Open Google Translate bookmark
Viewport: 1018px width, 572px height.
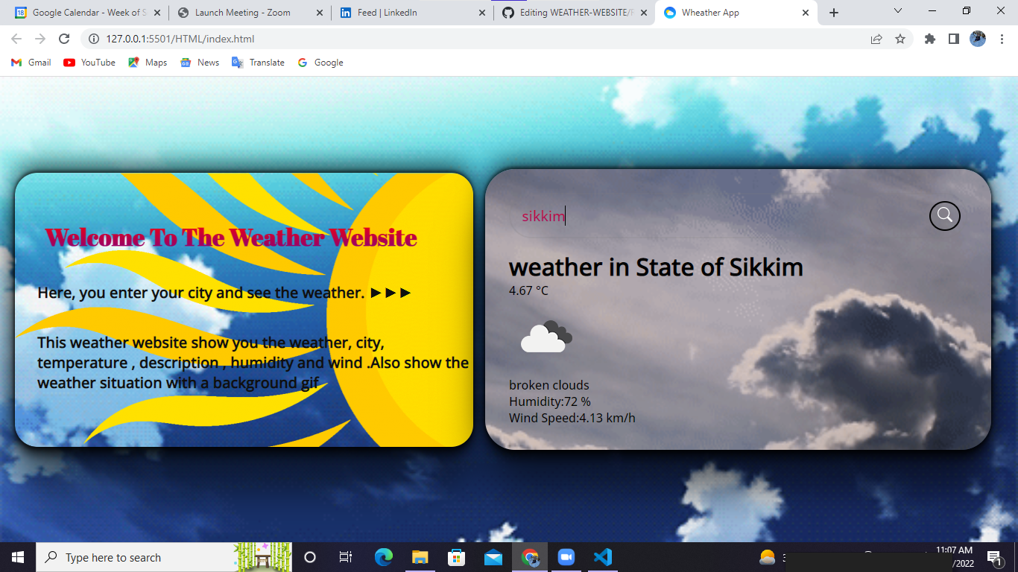[x=258, y=63]
